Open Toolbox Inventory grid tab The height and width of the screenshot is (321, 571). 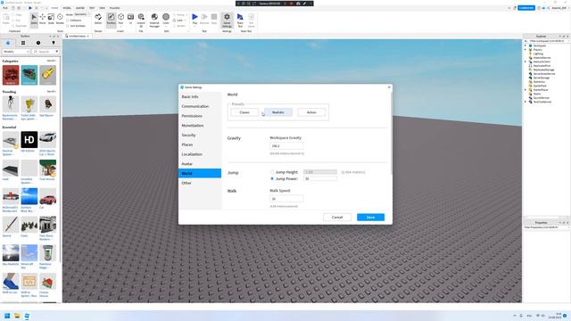pyautogui.click(x=23, y=43)
